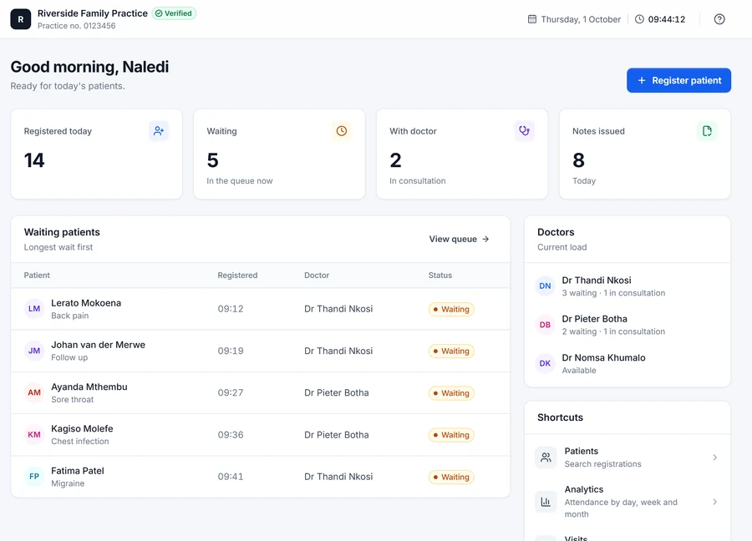Click the Verified badge
The width and height of the screenshot is (752, 541).
click(174, 13)
